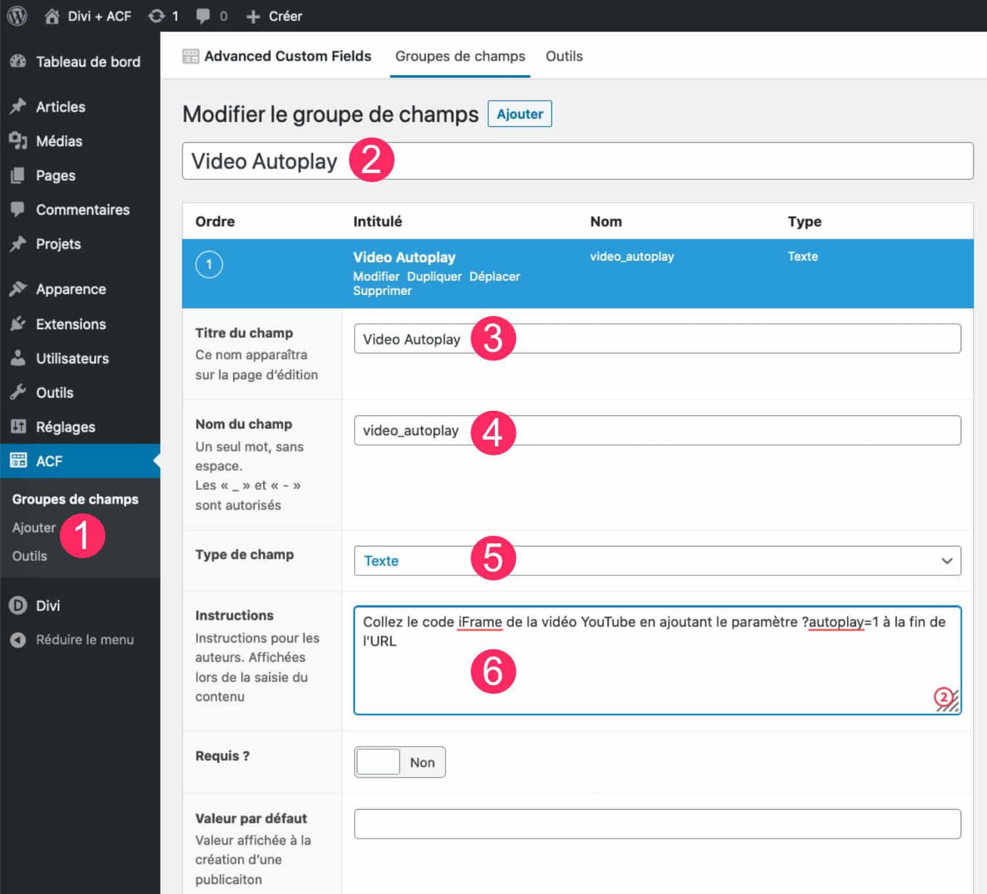
Task: Click the Réduire le menu arrow icon
Action: click(x=18, y=639)
